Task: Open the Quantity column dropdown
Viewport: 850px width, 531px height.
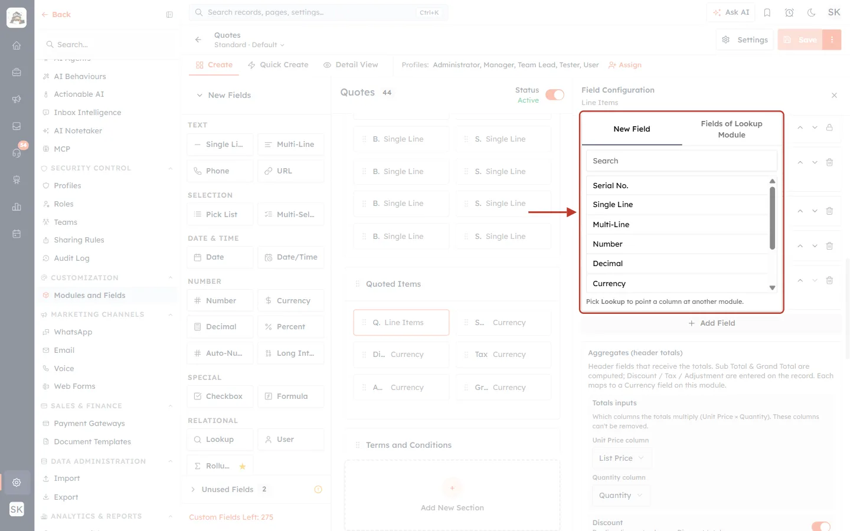Action: click(621, 496)
